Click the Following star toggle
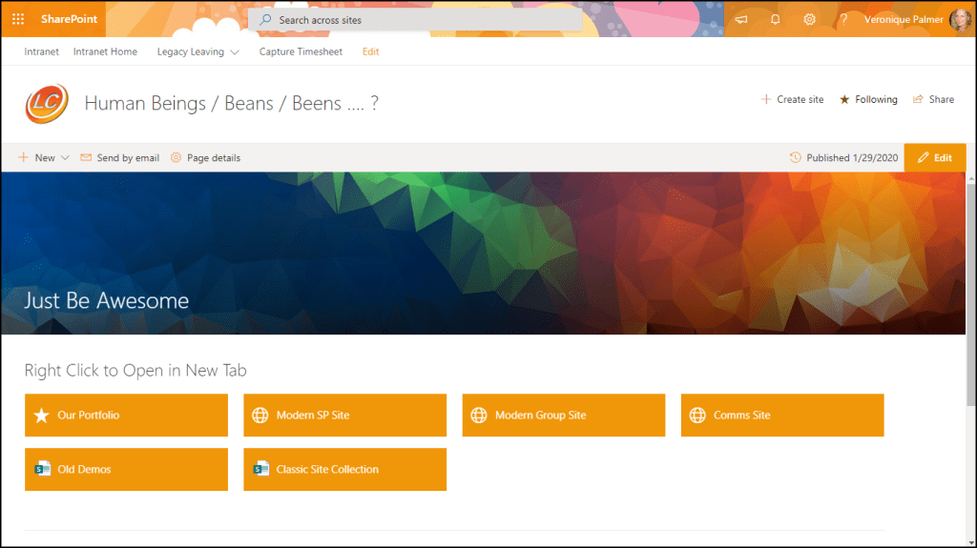This screenshot has height=548, width=977. [868, 99]
